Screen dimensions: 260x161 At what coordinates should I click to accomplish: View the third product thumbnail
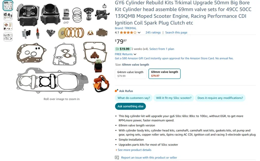tap(8, 26)
